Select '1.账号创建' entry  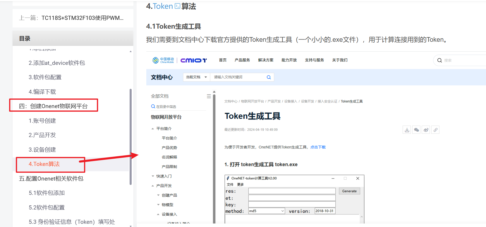[42, 121]
